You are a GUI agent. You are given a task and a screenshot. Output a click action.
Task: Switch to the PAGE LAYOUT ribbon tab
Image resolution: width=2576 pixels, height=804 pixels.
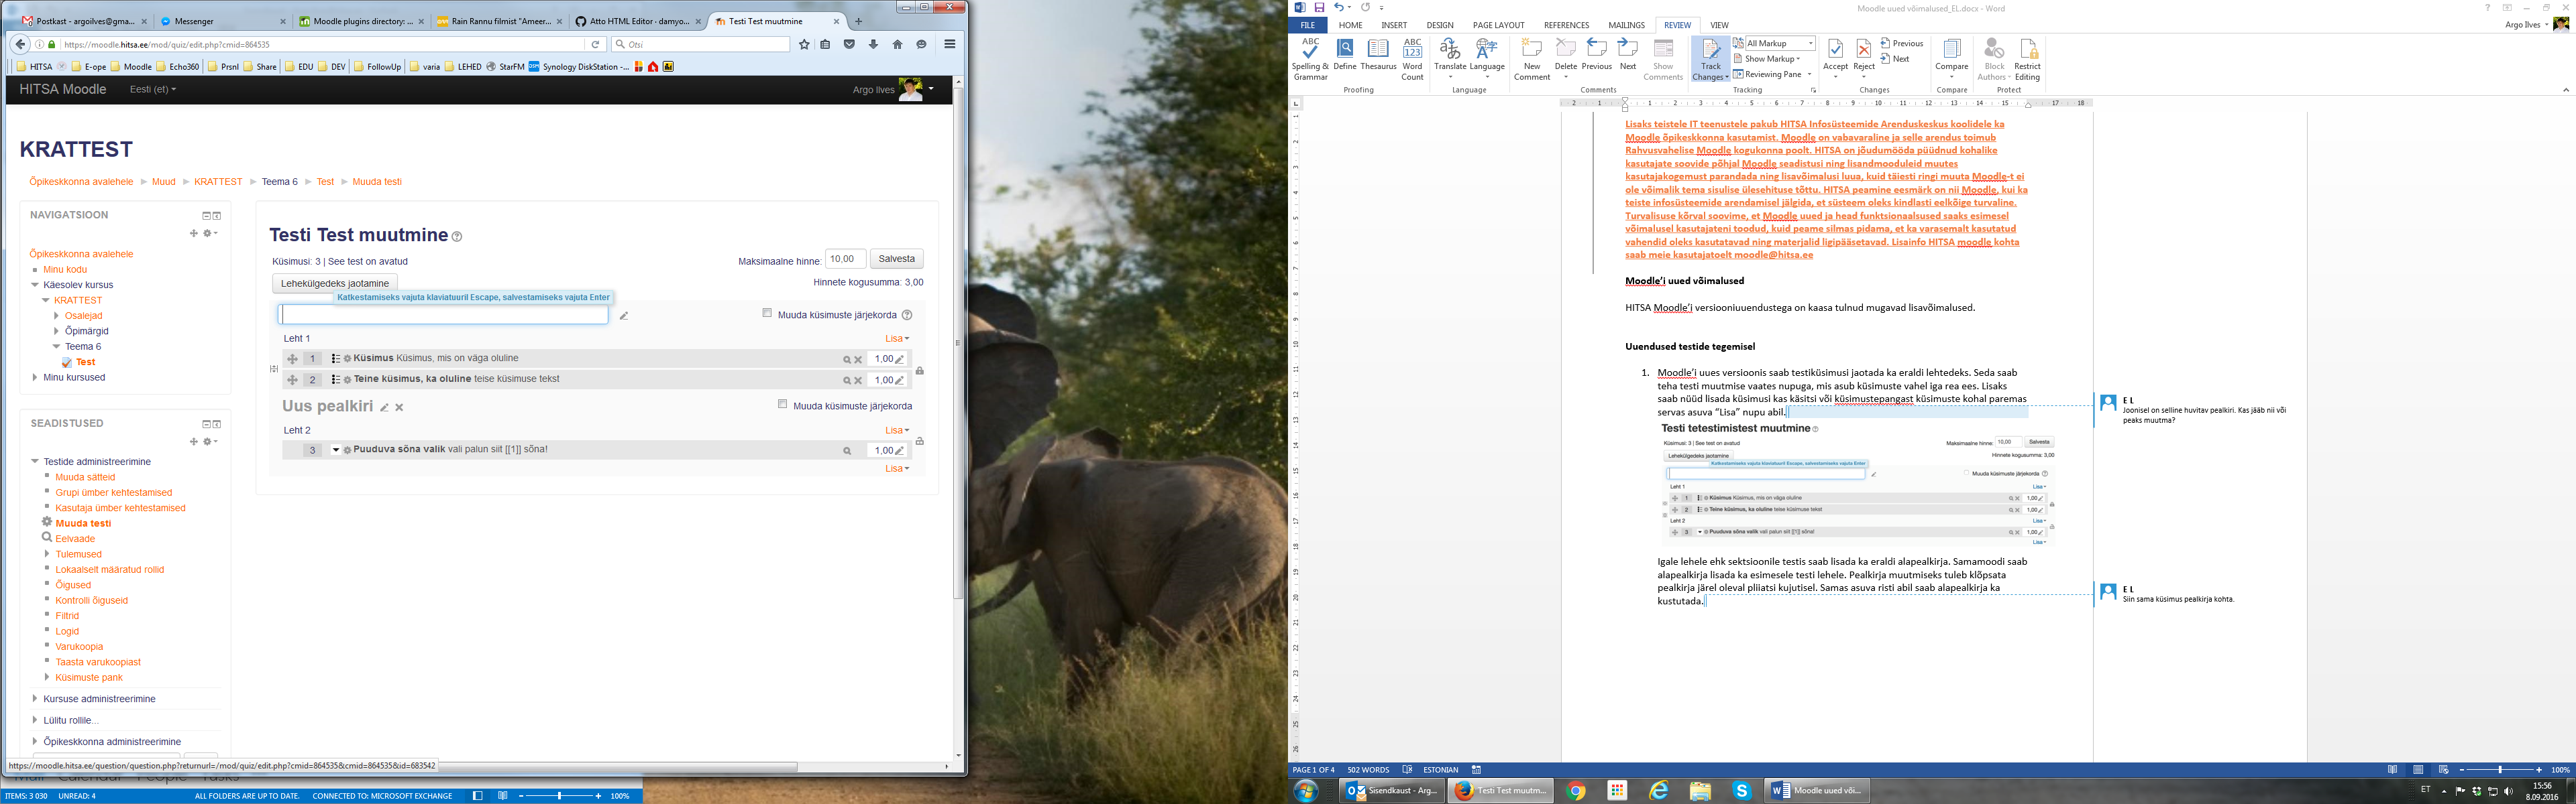click(1498, 25)
